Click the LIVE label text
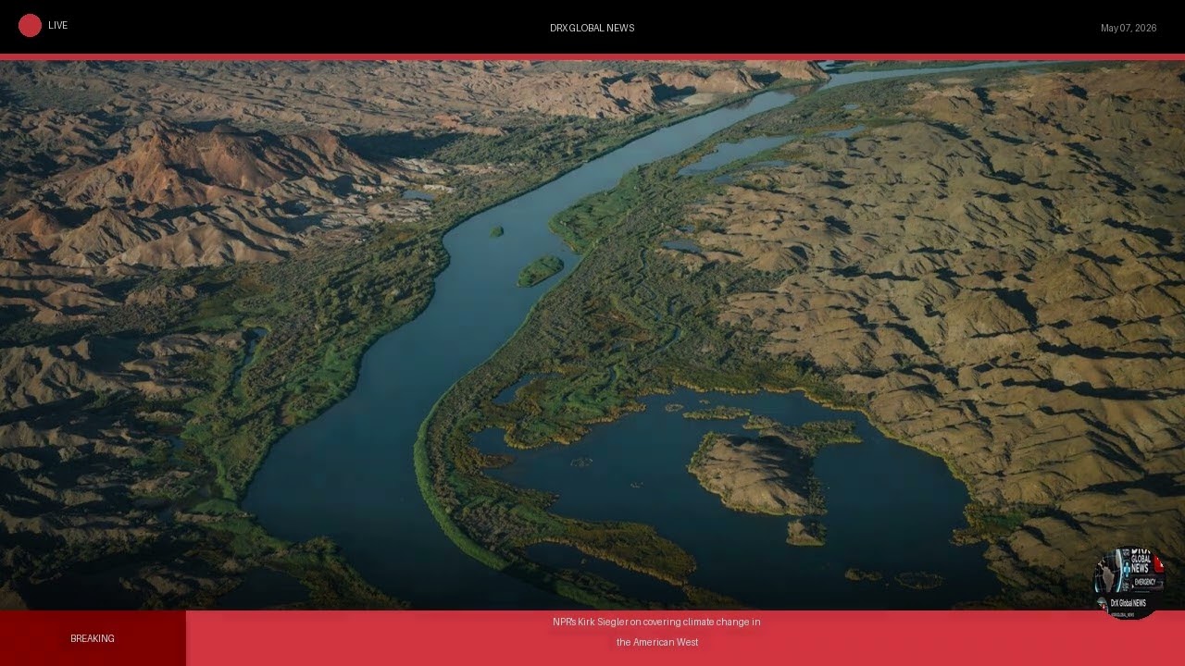 (57, 26)
